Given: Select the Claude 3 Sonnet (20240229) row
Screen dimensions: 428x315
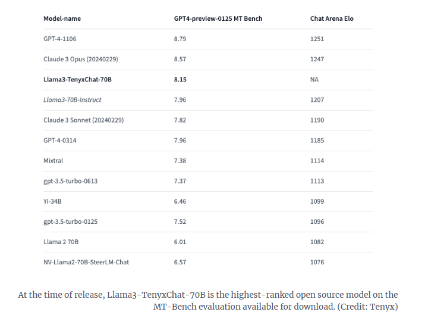Looking at the screenshot, I should tap(208, 120).
